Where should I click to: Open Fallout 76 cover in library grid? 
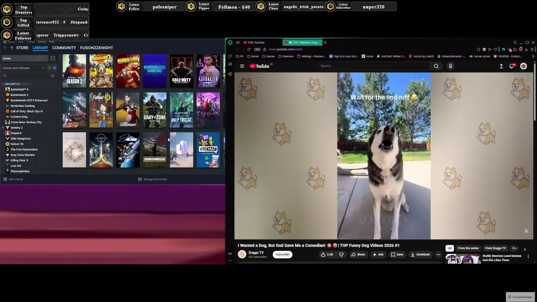coord(101,110)
